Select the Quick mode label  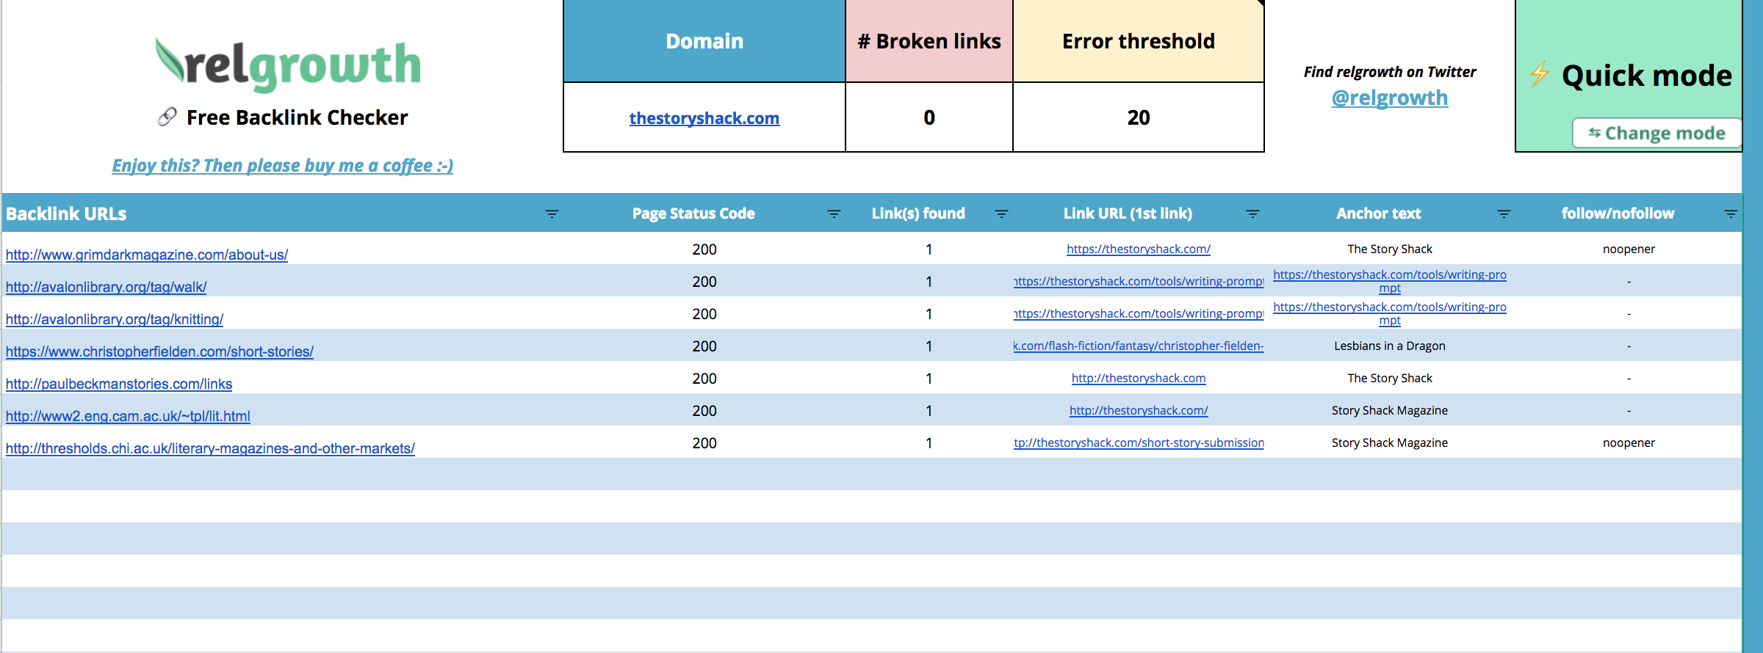click(1647, 76)
